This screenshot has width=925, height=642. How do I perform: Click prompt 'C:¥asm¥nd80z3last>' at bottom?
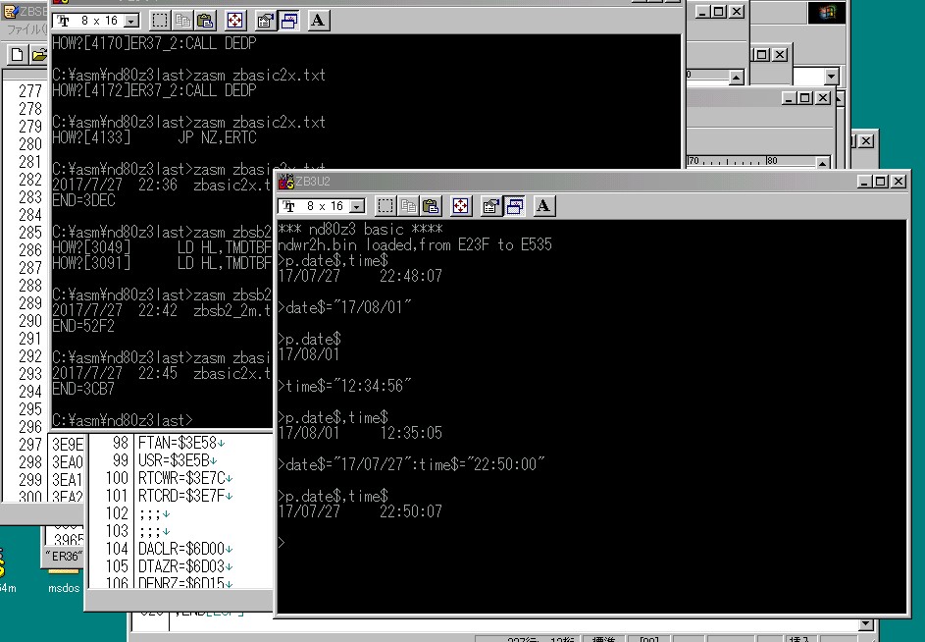122,420
